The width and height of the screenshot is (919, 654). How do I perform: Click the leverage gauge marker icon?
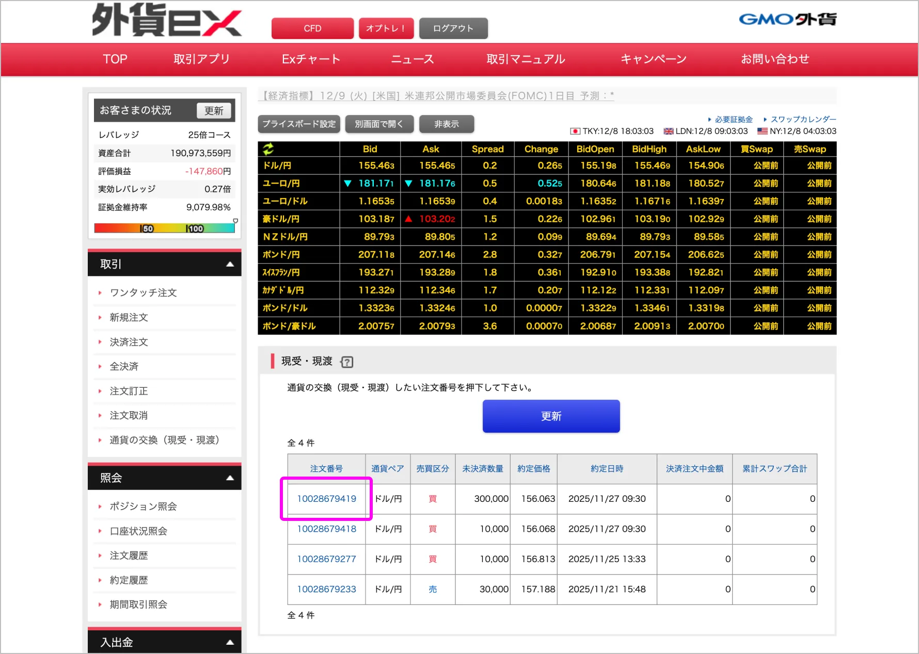[235, 221]
